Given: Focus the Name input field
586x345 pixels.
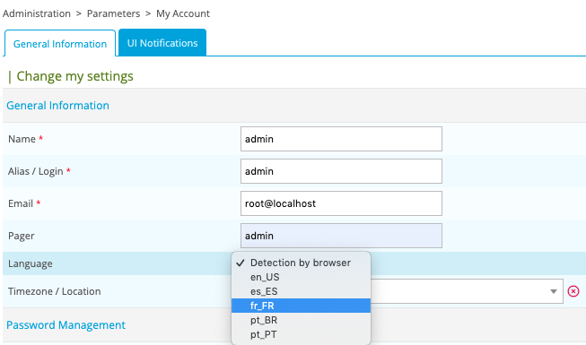Looking at the screenshot, I should coord(341,139).
